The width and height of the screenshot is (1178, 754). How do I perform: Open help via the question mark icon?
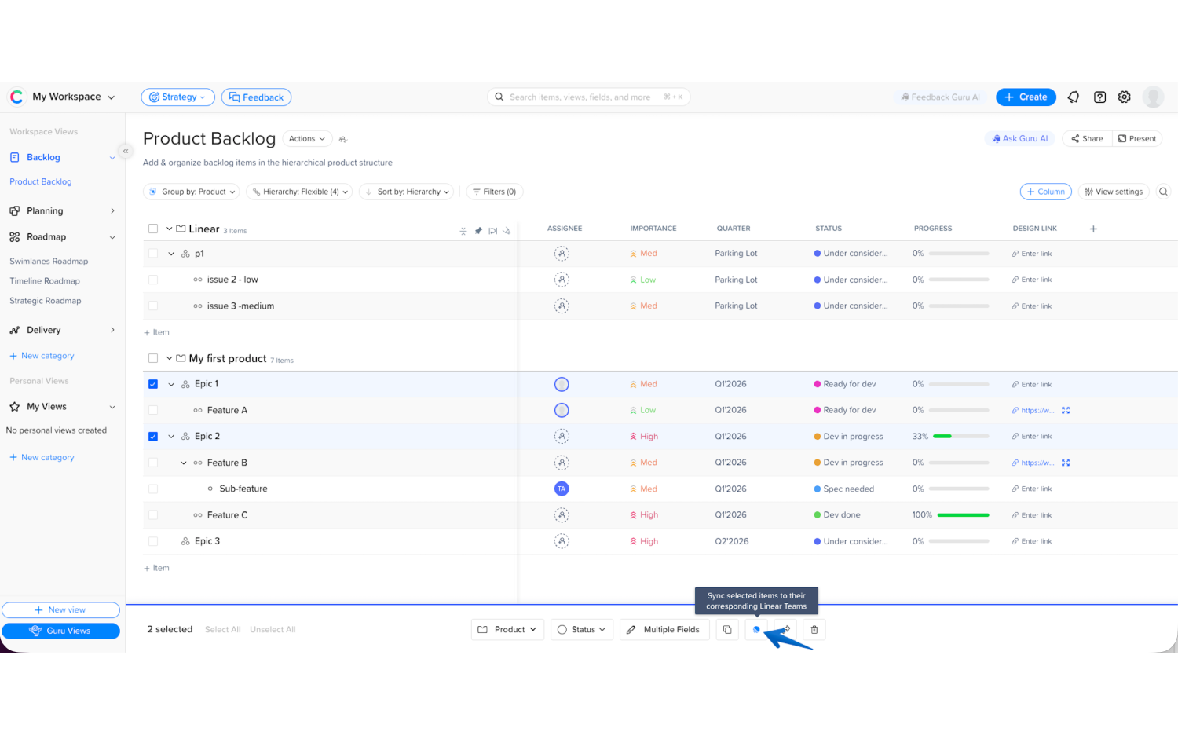click(x=1099, y=97)
